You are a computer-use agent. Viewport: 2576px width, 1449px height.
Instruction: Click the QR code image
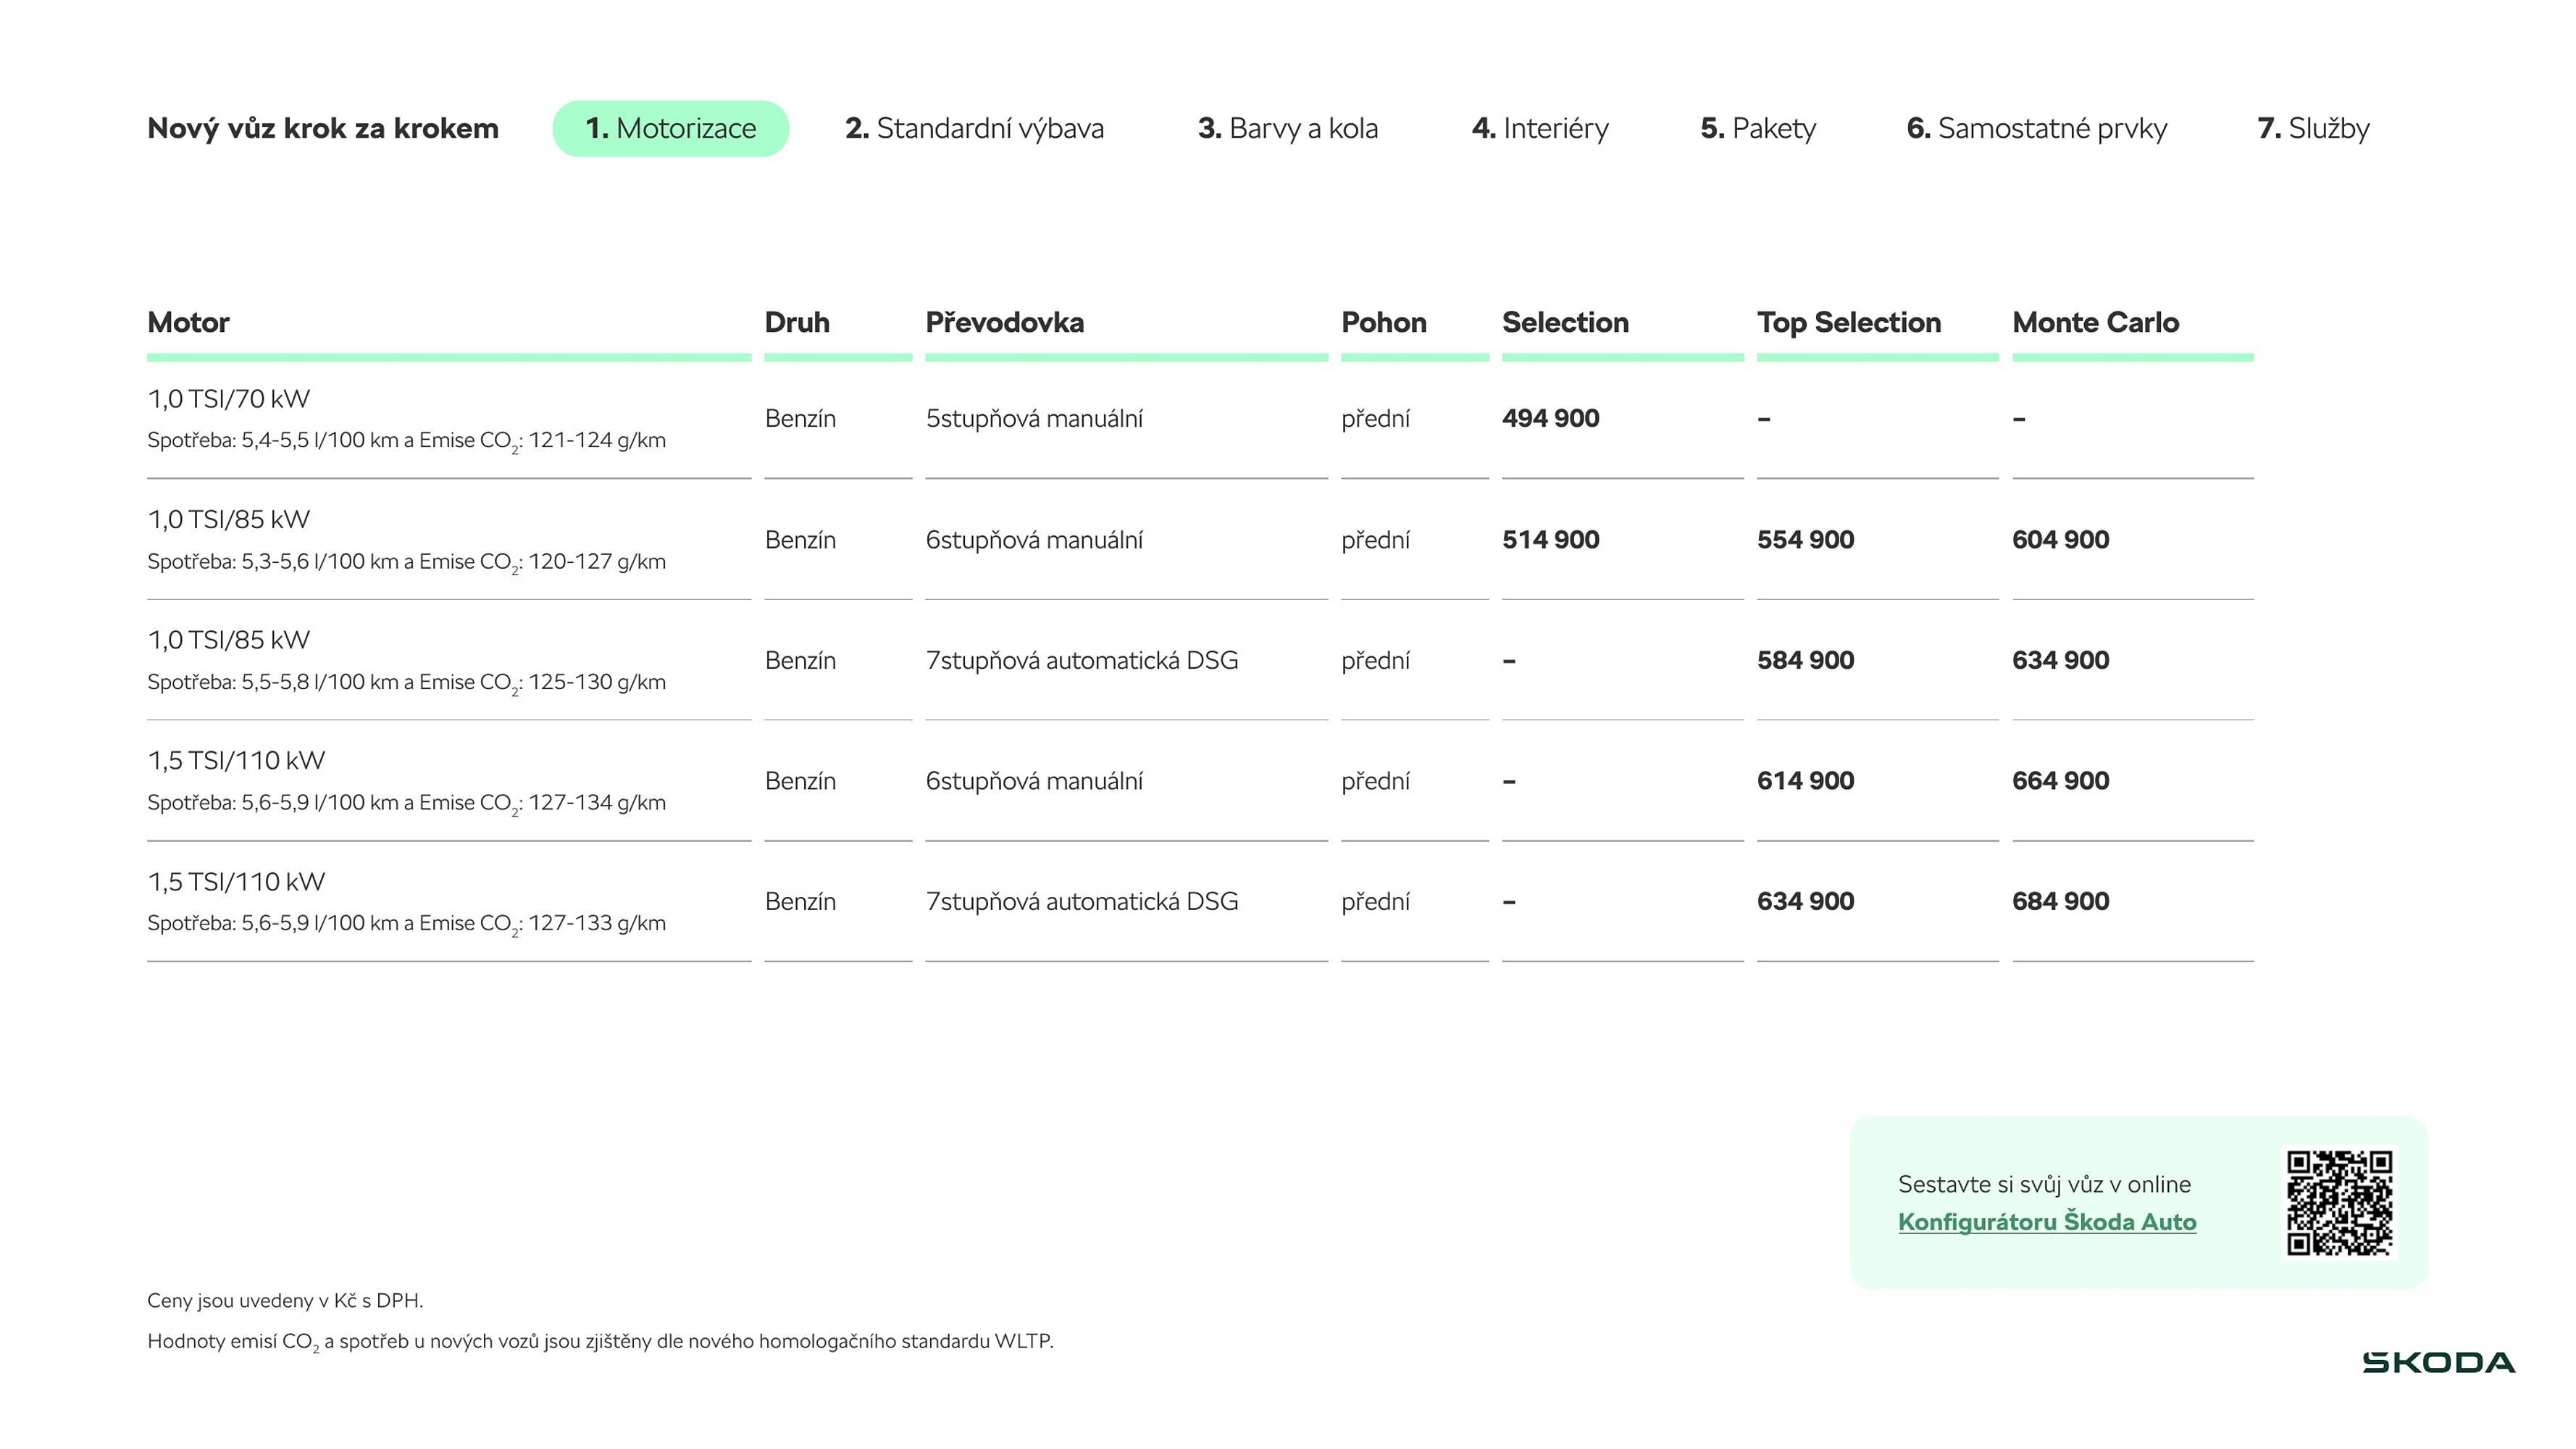[x=2339, y=1202]
